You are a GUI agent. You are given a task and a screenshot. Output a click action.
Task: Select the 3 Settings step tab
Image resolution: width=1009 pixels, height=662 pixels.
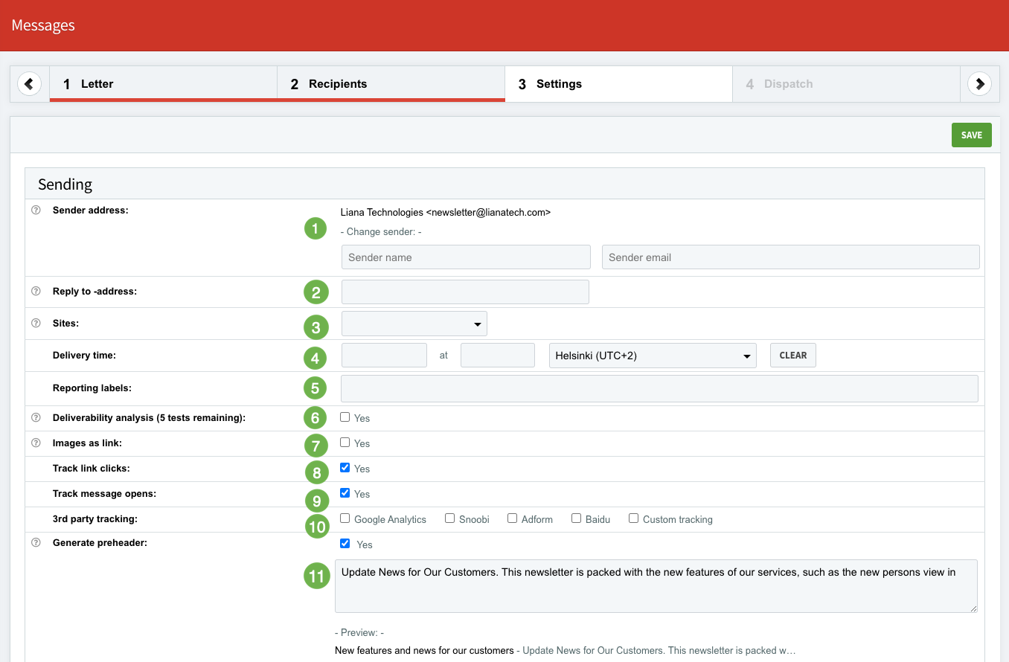tap(618, 84)
